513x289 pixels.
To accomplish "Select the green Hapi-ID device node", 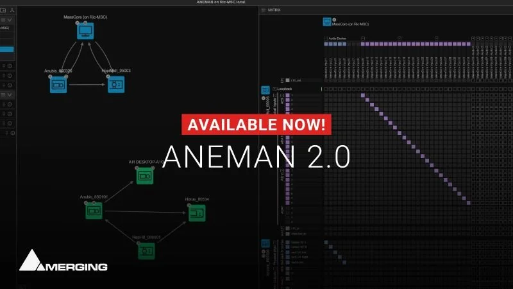I will [146, 251].
